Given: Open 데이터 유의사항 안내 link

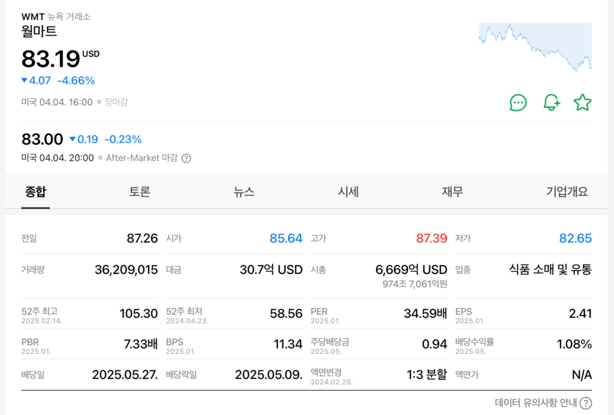Looking at the screenshot, I should pos(535,403).
